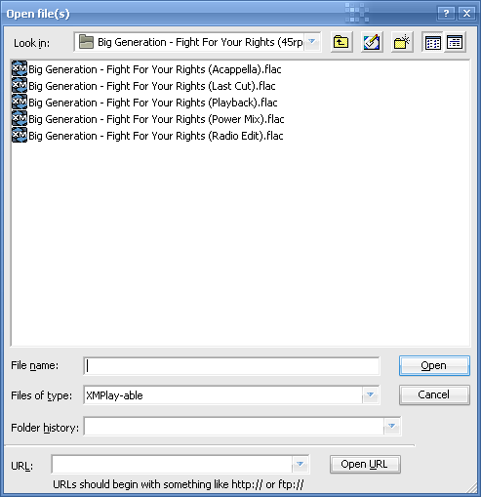Screen dimensions: 481x497
Task: Go up one folder level icon
Action: click(341, 42)
